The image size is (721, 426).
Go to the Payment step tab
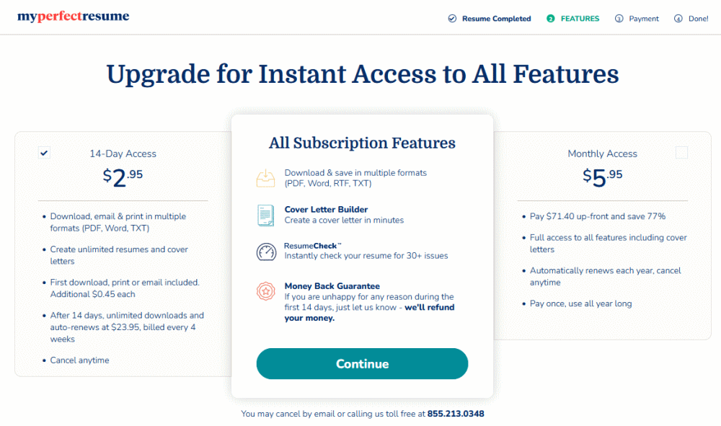tap(644, 19)
